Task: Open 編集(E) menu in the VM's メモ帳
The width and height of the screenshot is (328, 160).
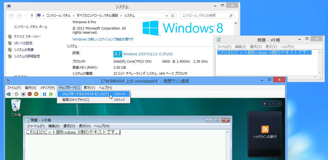Action: 54,126
